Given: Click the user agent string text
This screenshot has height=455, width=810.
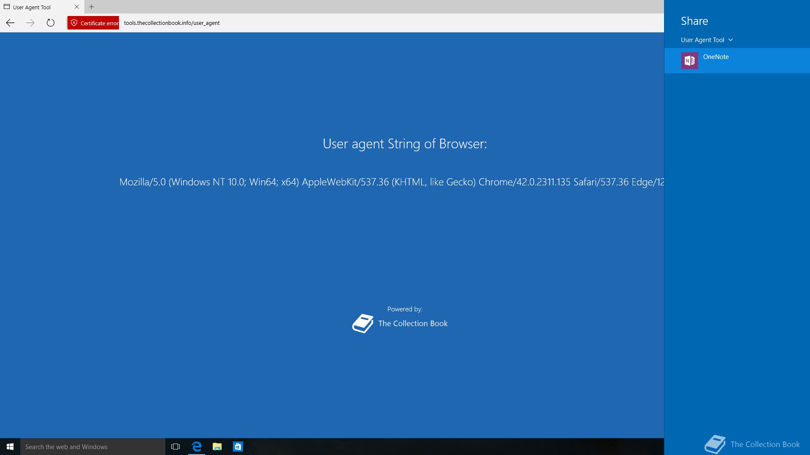Looking at the screenshot, I should [x=391, y=182].
